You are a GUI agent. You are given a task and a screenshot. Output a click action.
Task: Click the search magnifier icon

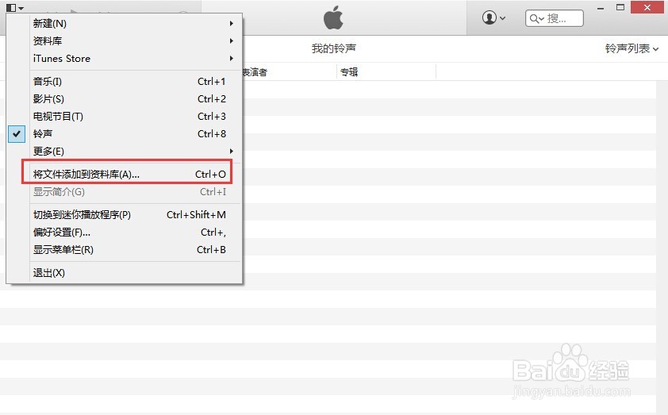tap(536, 19)
